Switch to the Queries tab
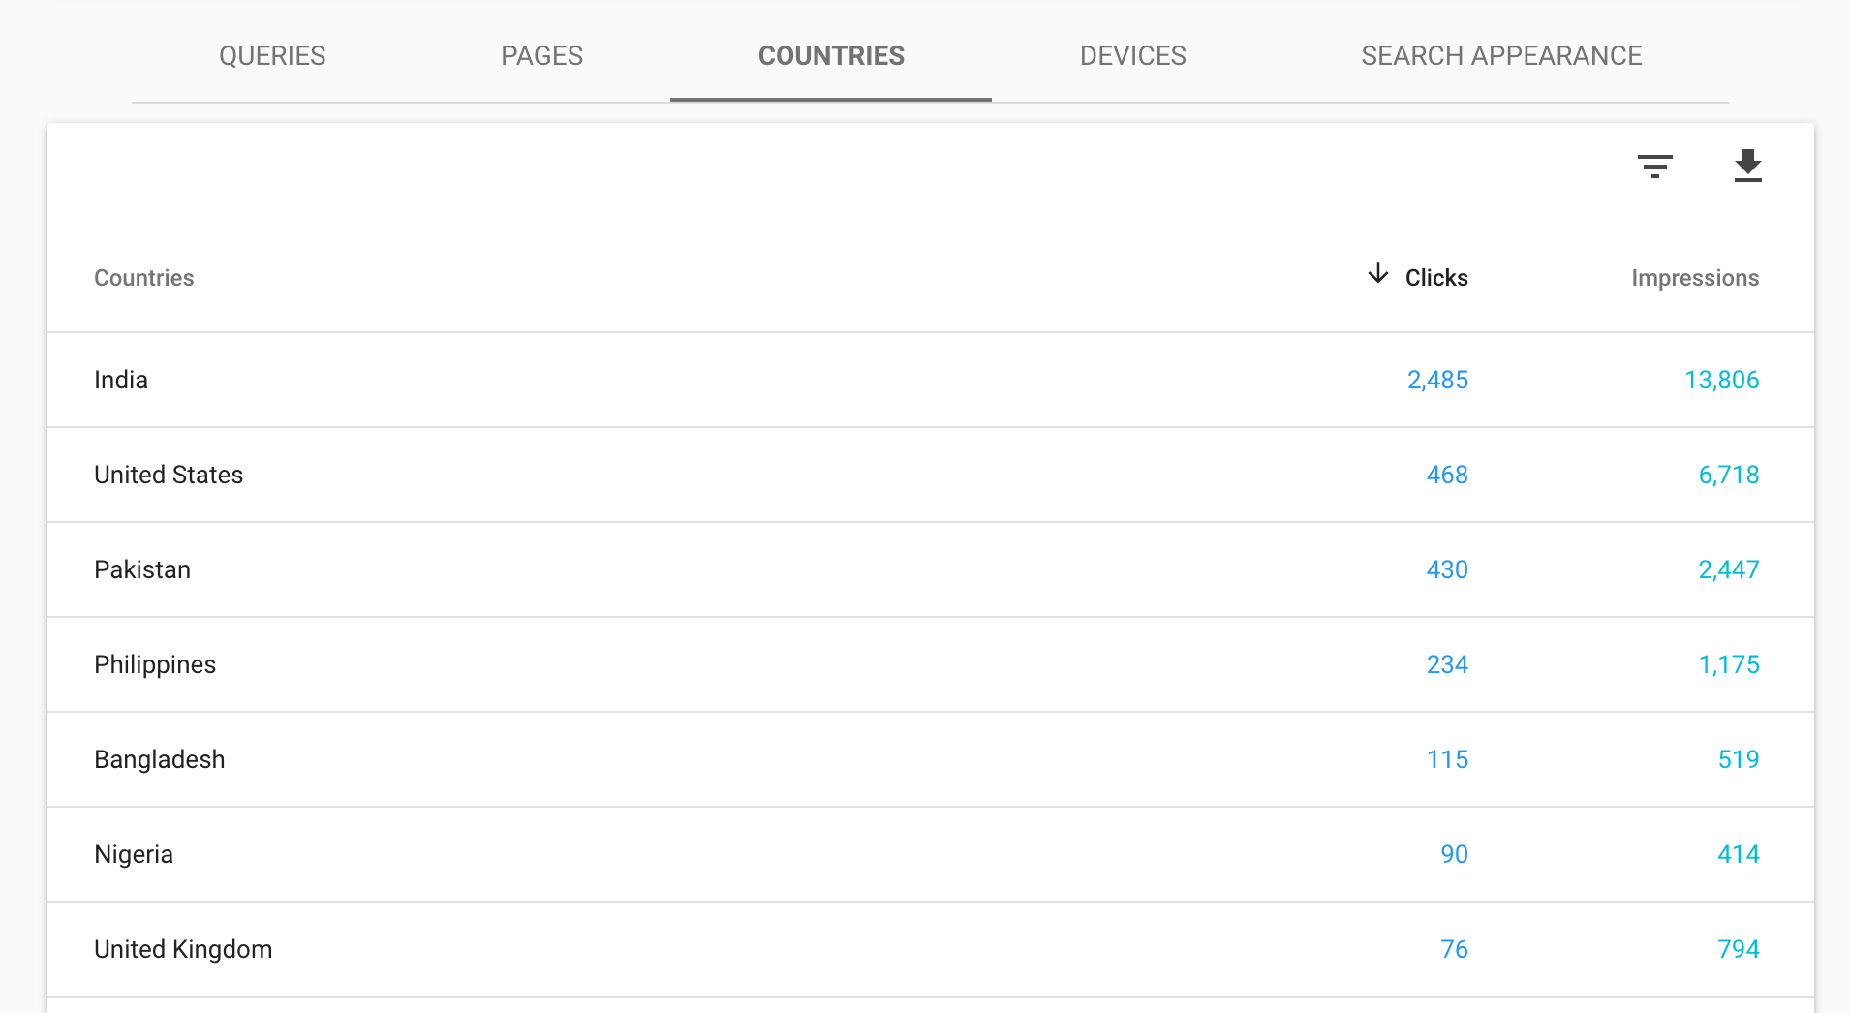Screen dimensions: 1850x1013 point(272,56)
